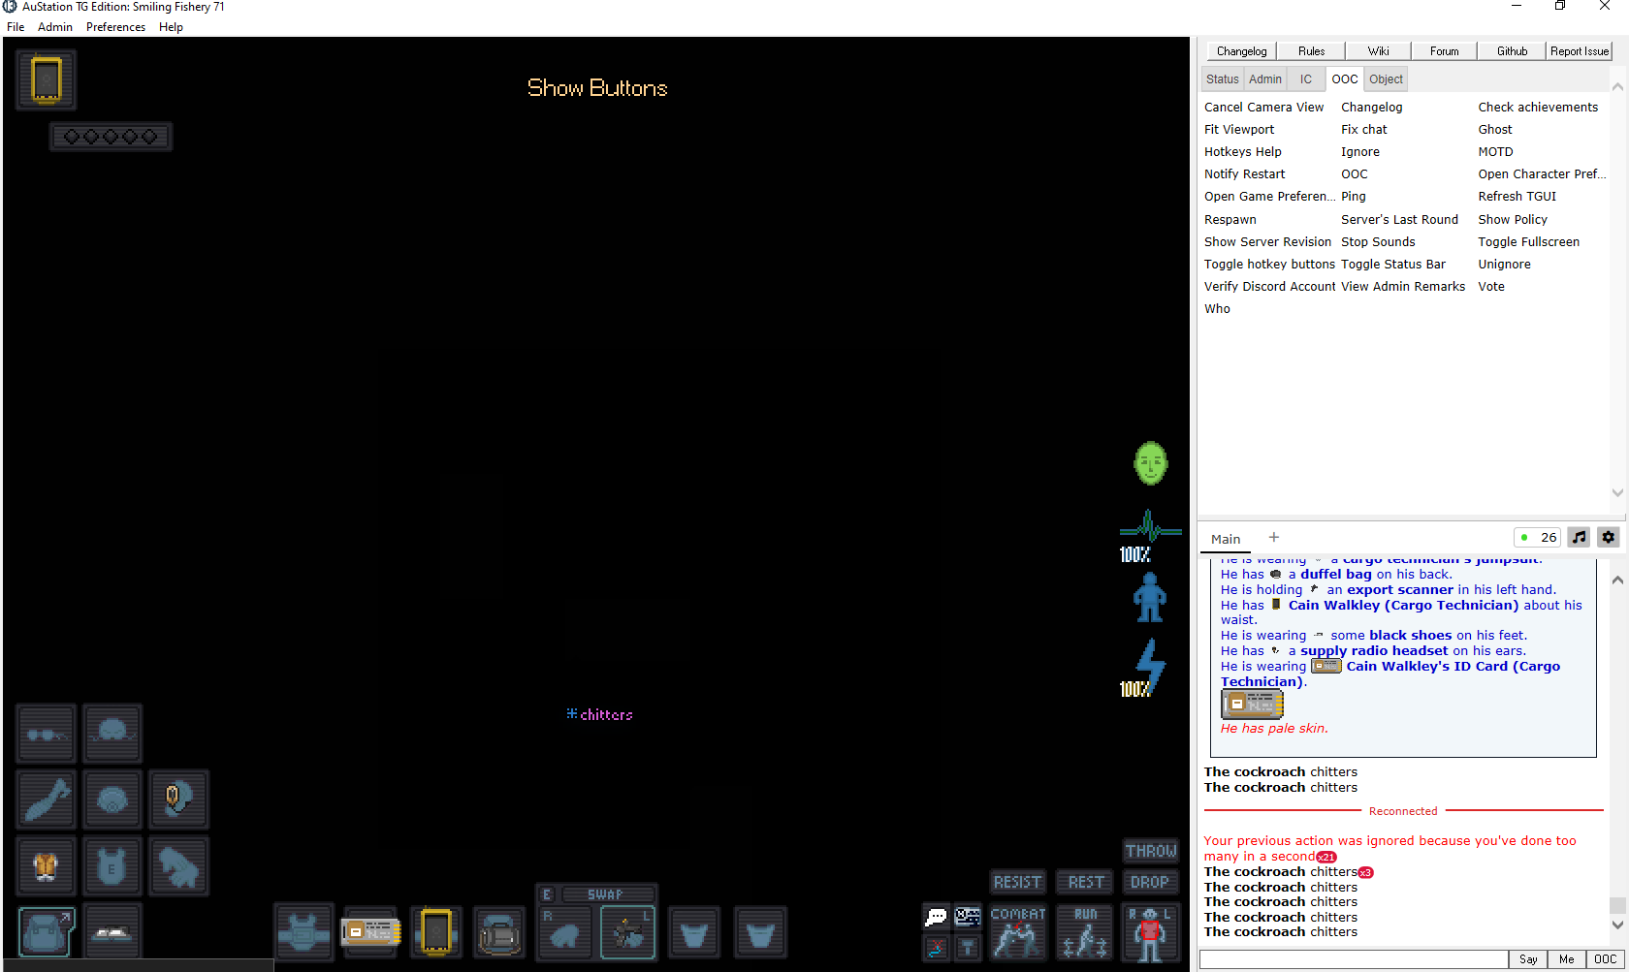Switch to the Status tab
The height and width of the screenshot is (972, 1629).
coord(1222,78)
